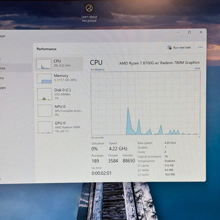The width and height of the screenshot is (220, 220).
Task: Click the Run new task label
Action: 182,48
